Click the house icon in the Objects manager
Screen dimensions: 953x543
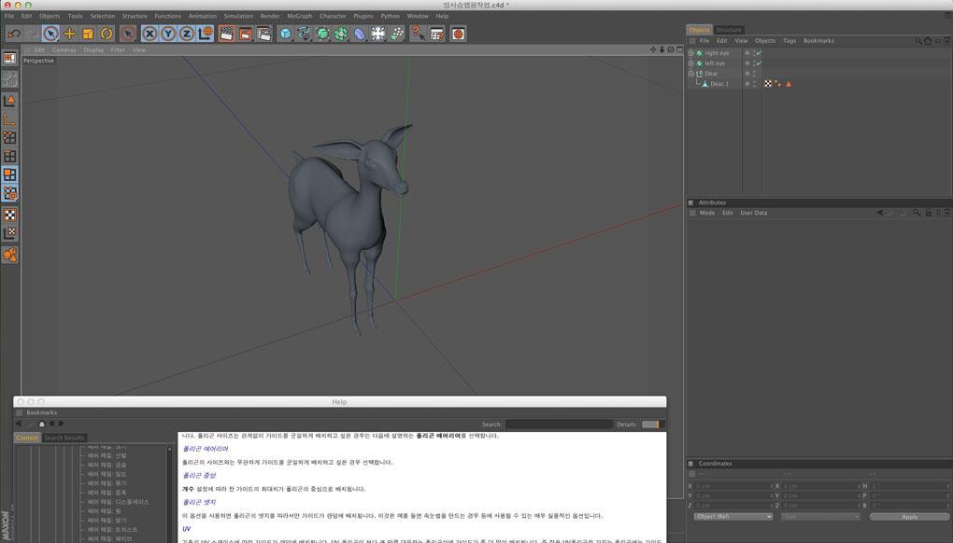tap(928, 41)
